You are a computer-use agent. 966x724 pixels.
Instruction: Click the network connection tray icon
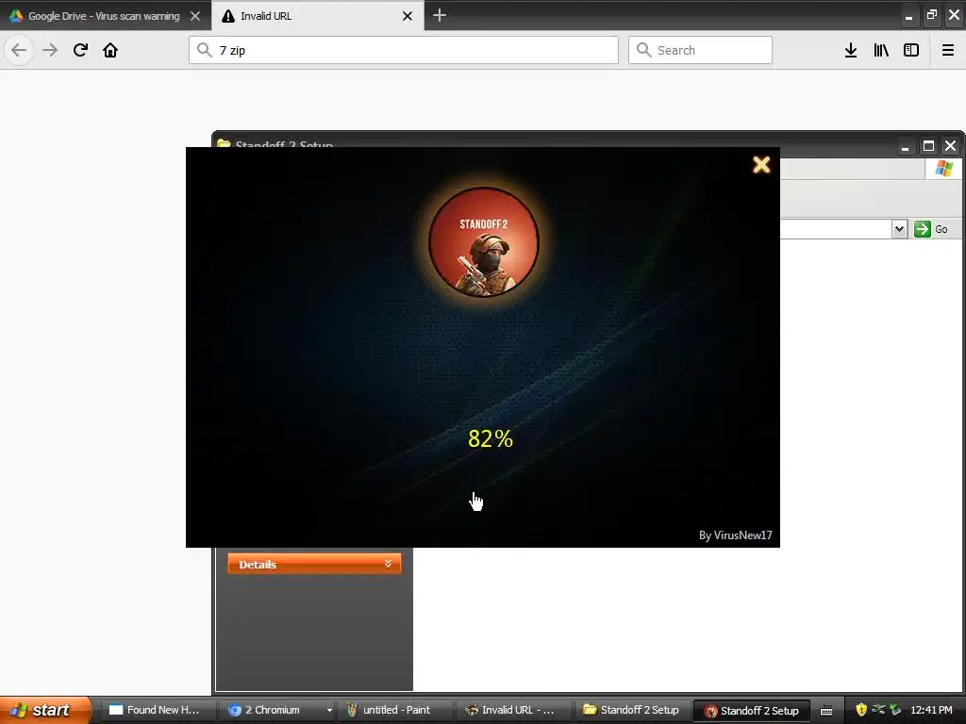(x=878, y=709)
